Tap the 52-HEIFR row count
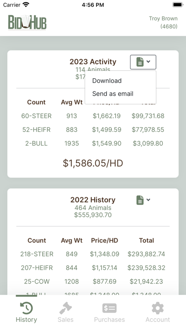 (37, 129)
